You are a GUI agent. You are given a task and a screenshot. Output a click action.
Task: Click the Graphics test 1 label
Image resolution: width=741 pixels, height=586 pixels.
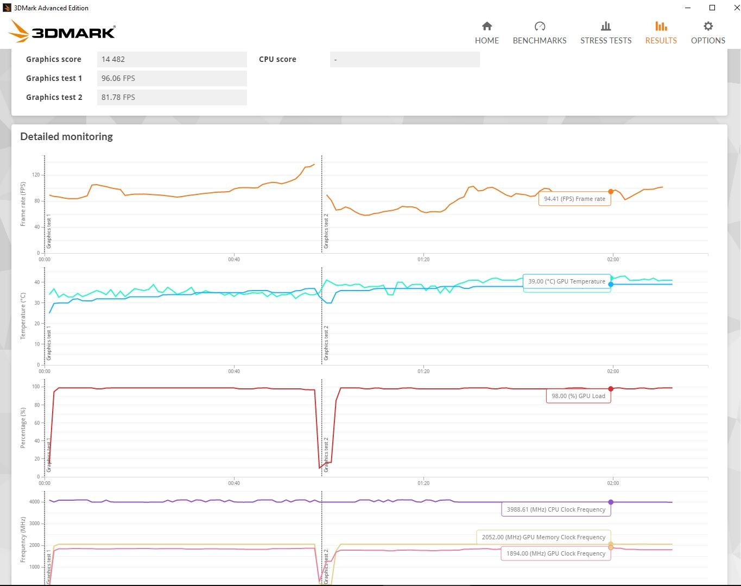(x=54, y=78)
